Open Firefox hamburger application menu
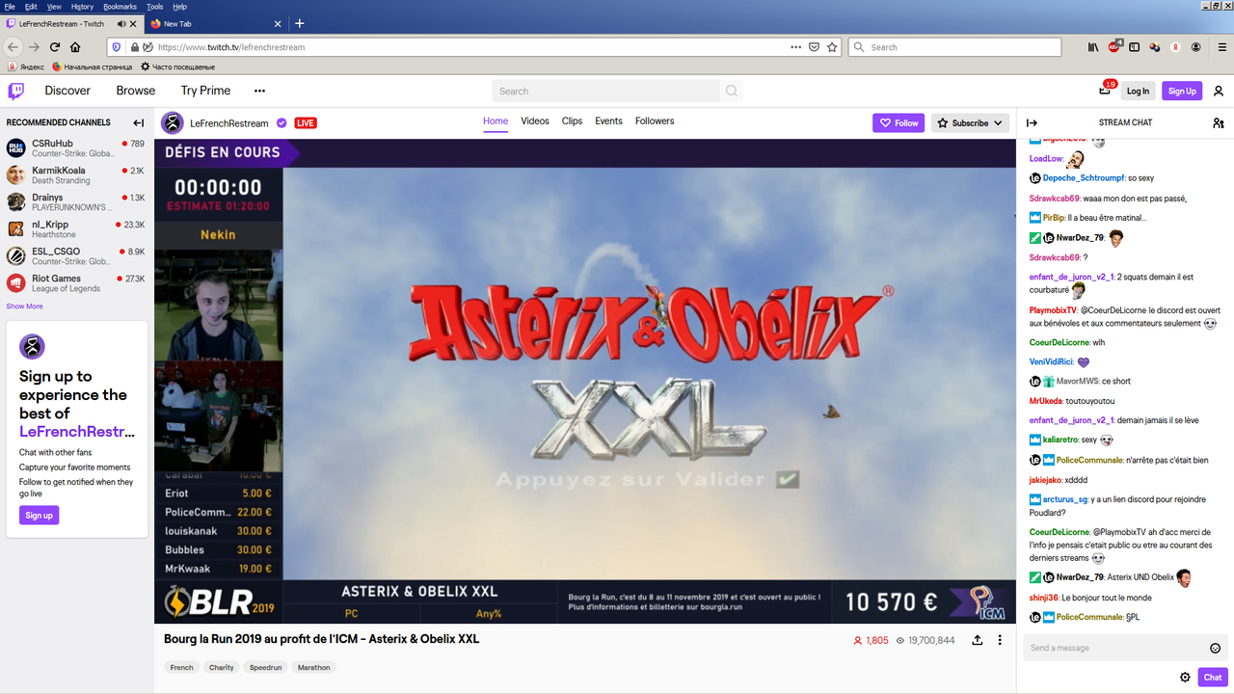1234x694 pixels. click(x=1221, y=46)
